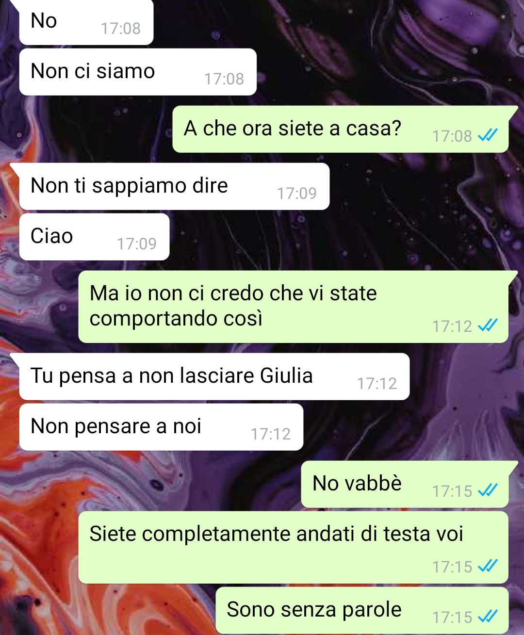Tap the blue ticks on 'Ma io non ci credo' message

pos(488,326)
